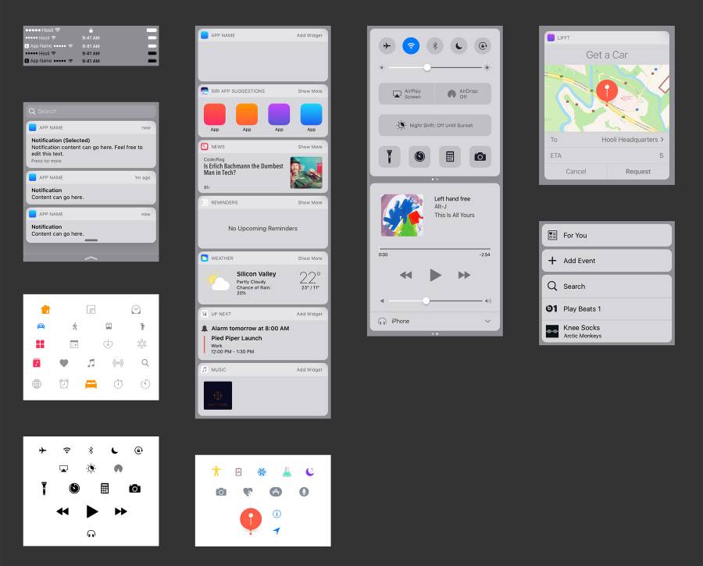Expand News widget with Show More

pyautogui.click(x=309, y=147)
